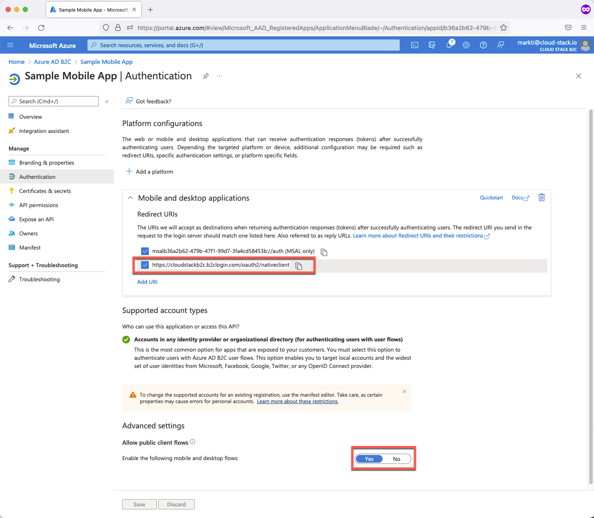Open the Firefox application menu
The width and height of the screenshot is (594, 518).
click(584, 28)
